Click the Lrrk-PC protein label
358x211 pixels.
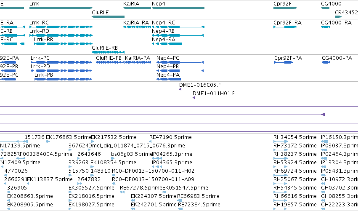[x=40, y=58]
